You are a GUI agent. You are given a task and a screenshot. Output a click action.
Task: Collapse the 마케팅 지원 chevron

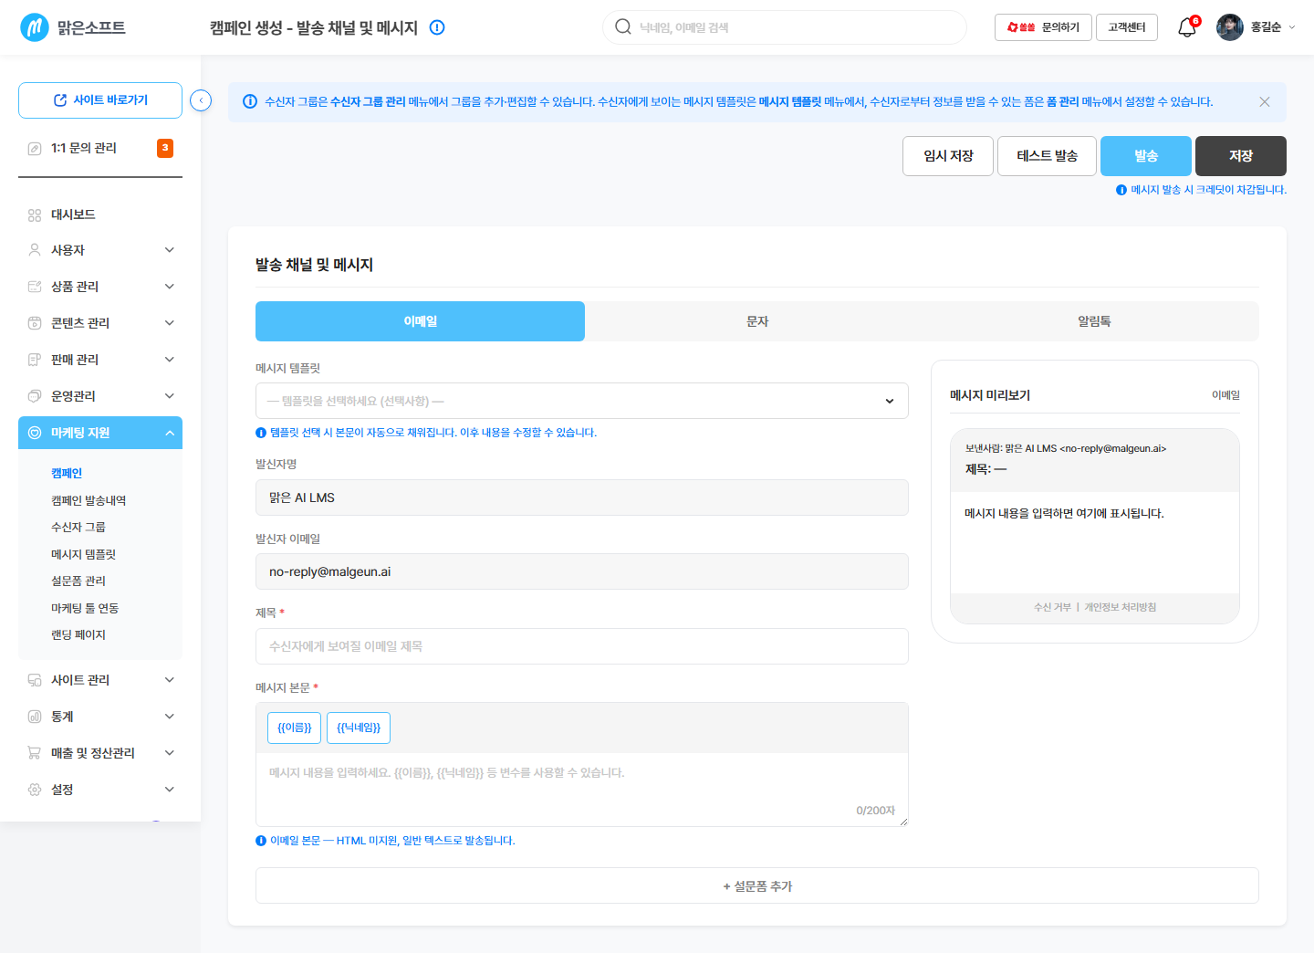coord(170,433)
